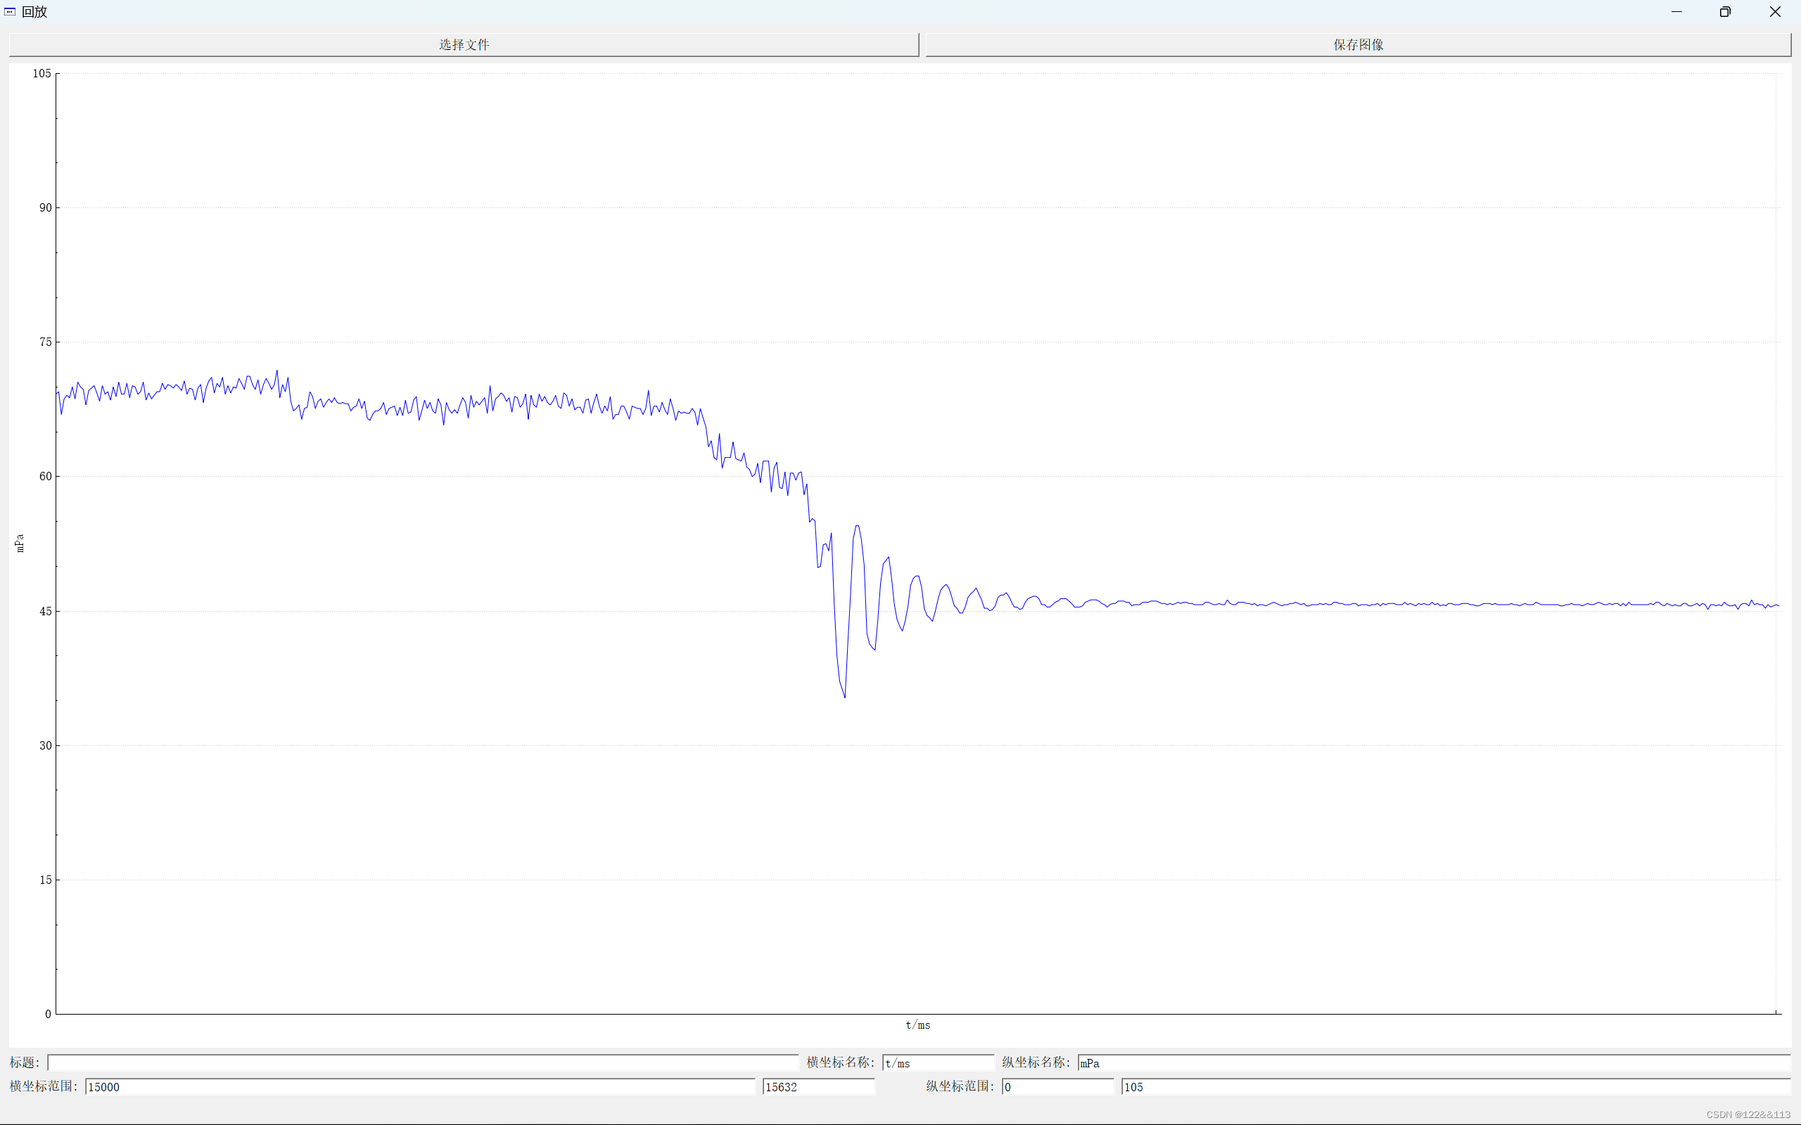Viewport: 1801px width, 1125px height.
Task: Edit the x-range end field 15632
Action: 819,1086
